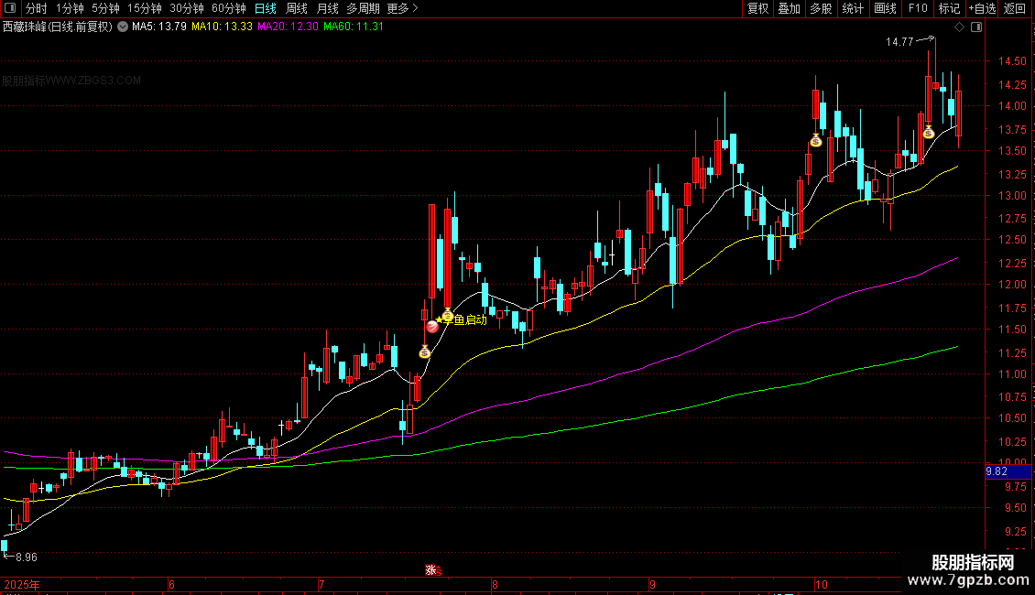The width and height of the screenshot is (1035, 595).
Task: Click the 西藏珠峰(日线.前复权) title
Action: click(x=58, y=27)
